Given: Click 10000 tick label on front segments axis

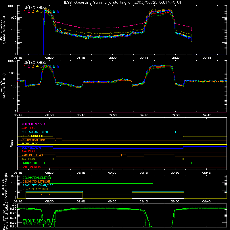Looking at the screenshot, I should point(12,6).
